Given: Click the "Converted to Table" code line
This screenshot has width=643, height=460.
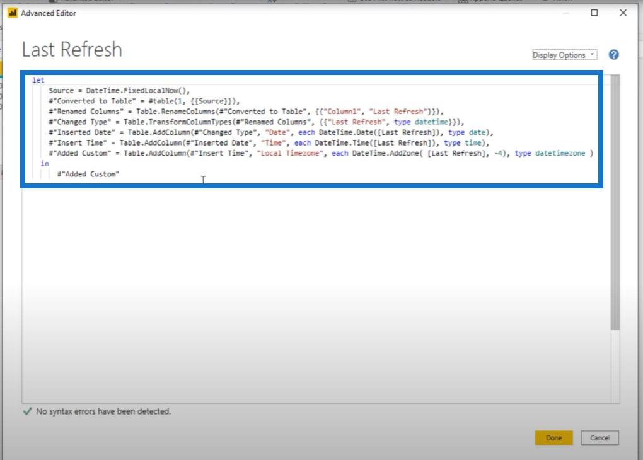Looking at the screenshot, I should coord(144,101).
